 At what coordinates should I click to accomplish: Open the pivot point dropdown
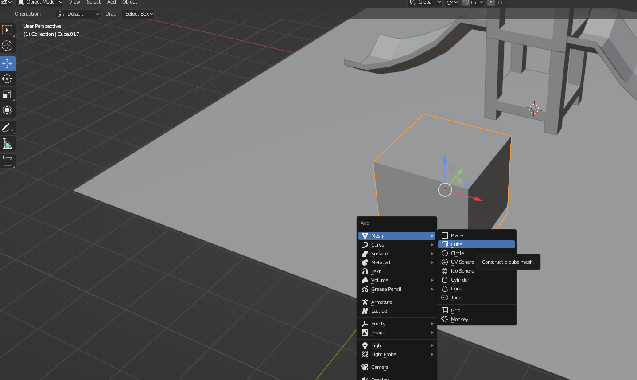[452, 2]
